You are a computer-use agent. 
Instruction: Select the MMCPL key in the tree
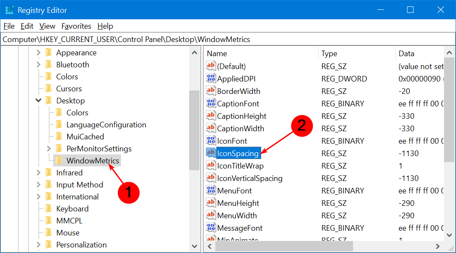pyautogui.click(x=69, y=221)
